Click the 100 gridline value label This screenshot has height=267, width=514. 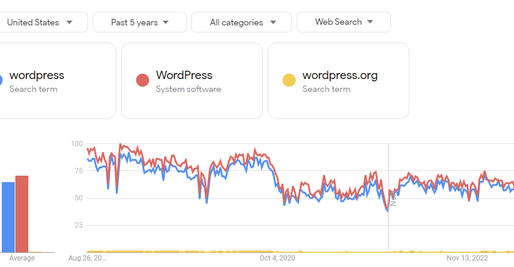(77, 144)
